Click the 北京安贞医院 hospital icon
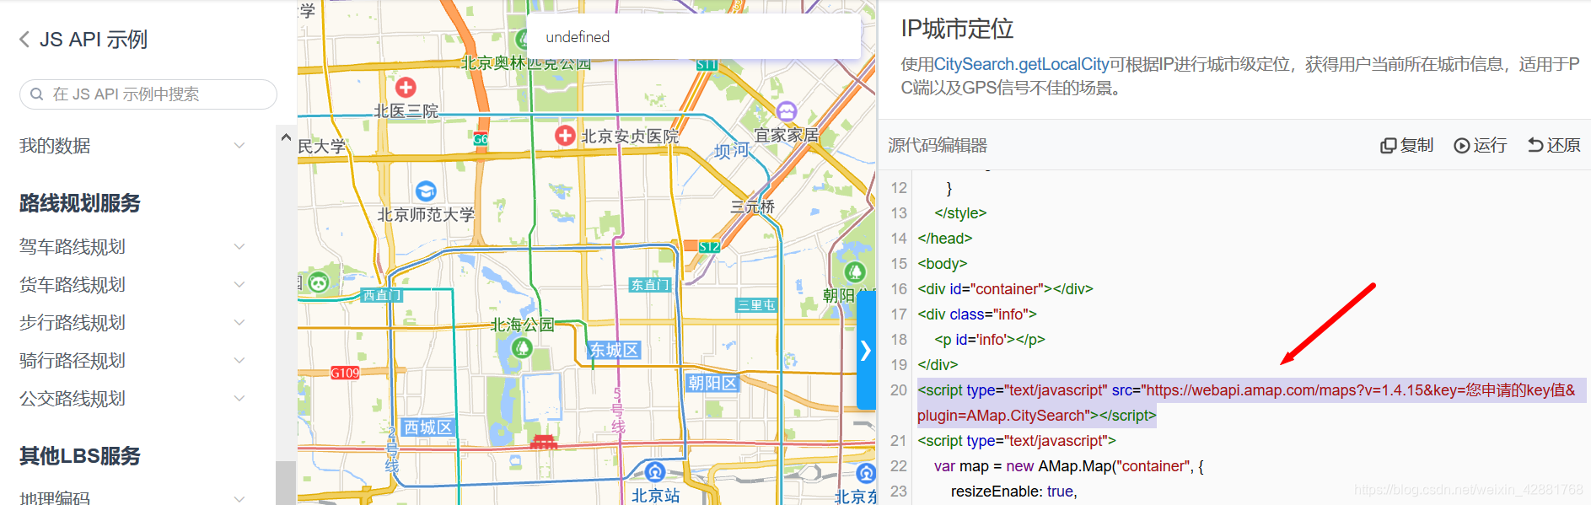 click(x=565, y=135)
